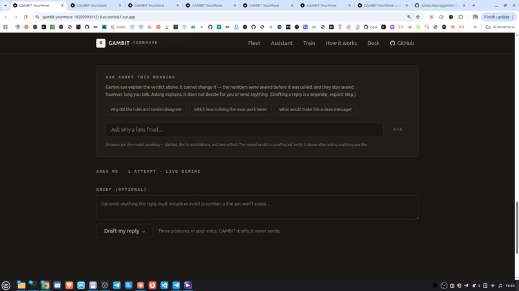Open Chrome Extensions puzzle icon
Image resolution: width=519 pixels, height=291 pixels.
point(460,17)
